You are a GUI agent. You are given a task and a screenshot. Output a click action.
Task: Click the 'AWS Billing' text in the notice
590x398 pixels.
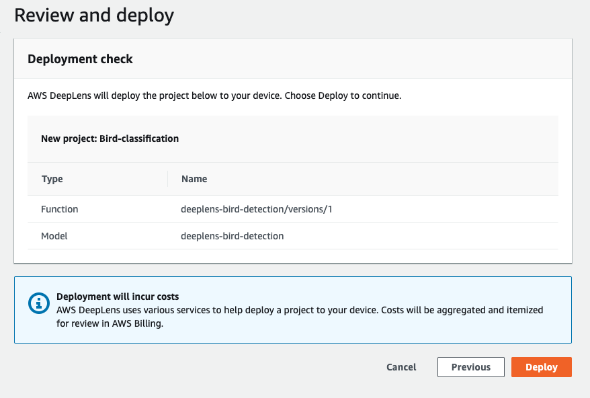[137, 323]
